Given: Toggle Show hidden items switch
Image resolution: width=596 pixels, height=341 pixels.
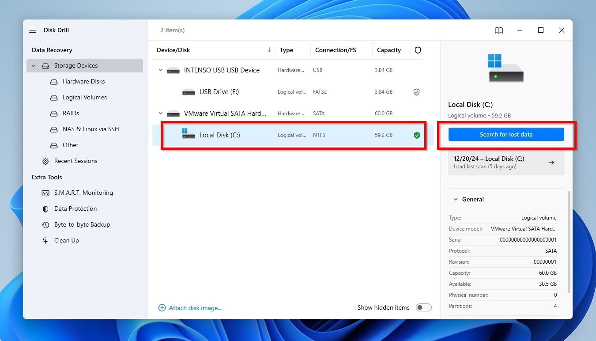Looking at the screenshot, I should 424,308.
